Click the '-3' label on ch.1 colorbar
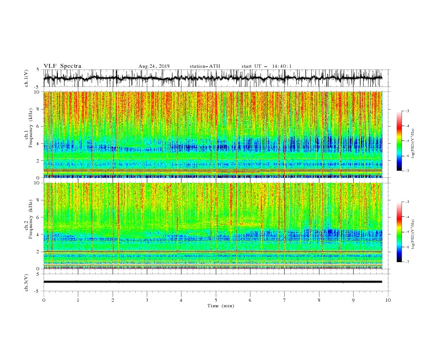 coord(407,111)
